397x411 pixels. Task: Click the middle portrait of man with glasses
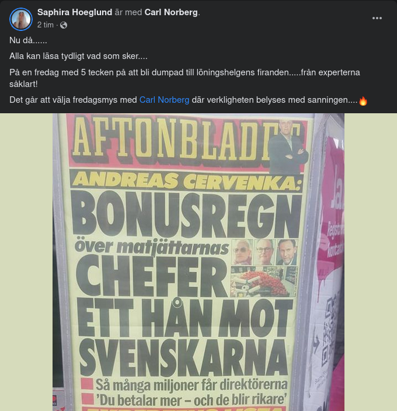point(264,252)
